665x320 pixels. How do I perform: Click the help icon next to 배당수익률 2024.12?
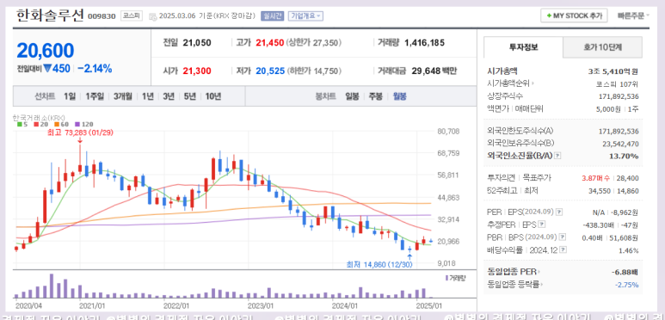[563, 250]
